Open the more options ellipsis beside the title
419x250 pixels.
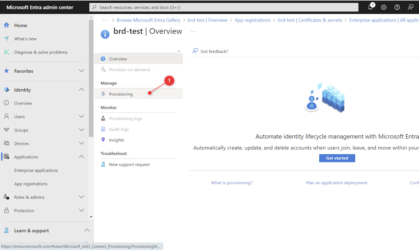pos(193,31)
